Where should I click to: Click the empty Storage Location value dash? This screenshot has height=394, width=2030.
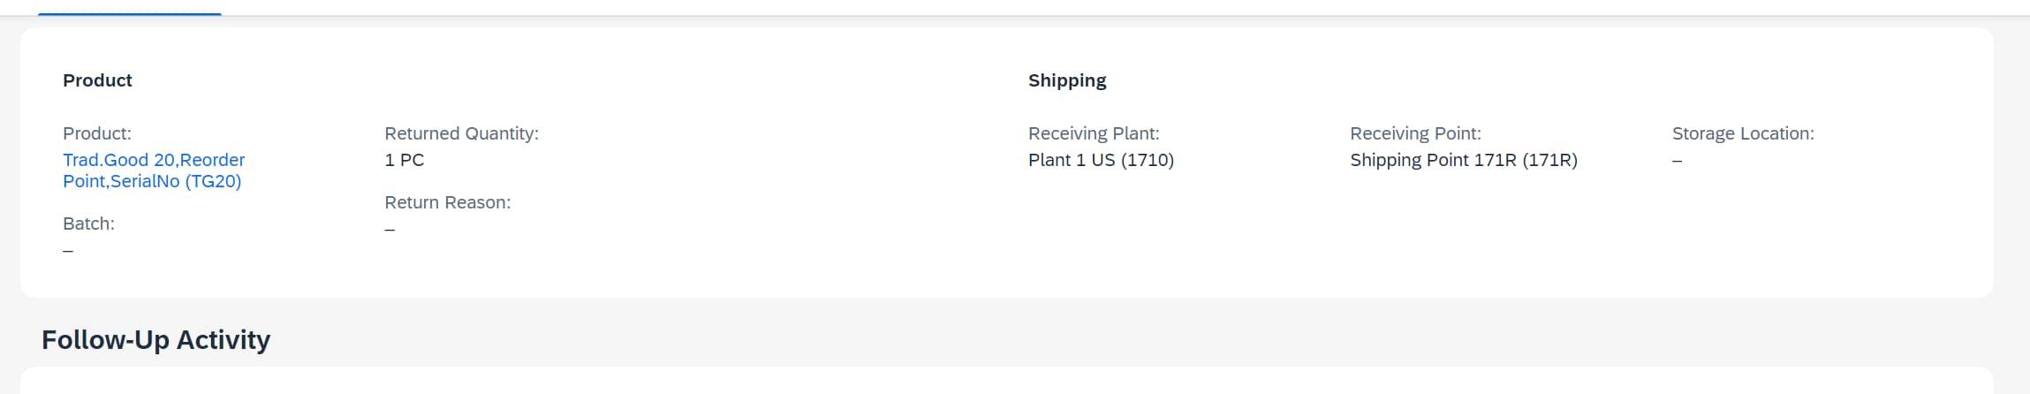pyautogui.click(x=1677, y=161)
